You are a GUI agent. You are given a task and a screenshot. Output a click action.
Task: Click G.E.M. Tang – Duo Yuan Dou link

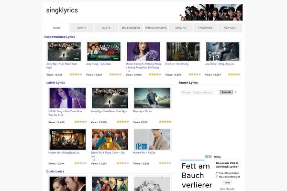tap(65, 113)
